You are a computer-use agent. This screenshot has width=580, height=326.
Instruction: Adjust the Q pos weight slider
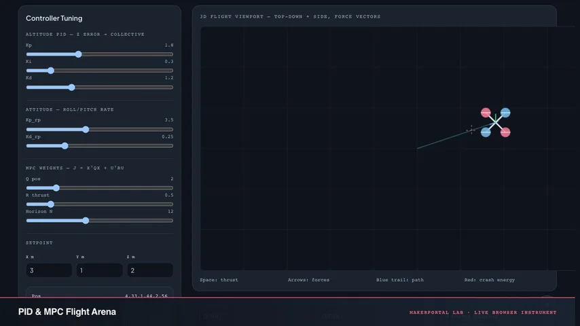point(100,188)
